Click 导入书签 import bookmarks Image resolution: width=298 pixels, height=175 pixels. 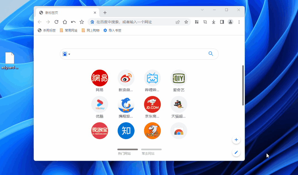112,30
